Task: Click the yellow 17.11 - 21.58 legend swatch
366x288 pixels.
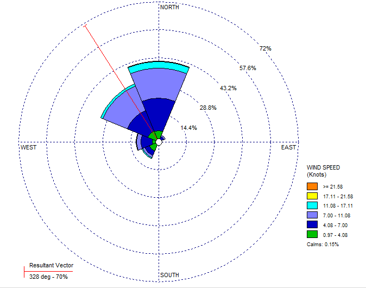Action: [x=312, y=196]
